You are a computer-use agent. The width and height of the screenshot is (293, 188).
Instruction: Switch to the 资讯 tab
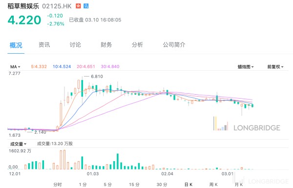click(44, 45)
